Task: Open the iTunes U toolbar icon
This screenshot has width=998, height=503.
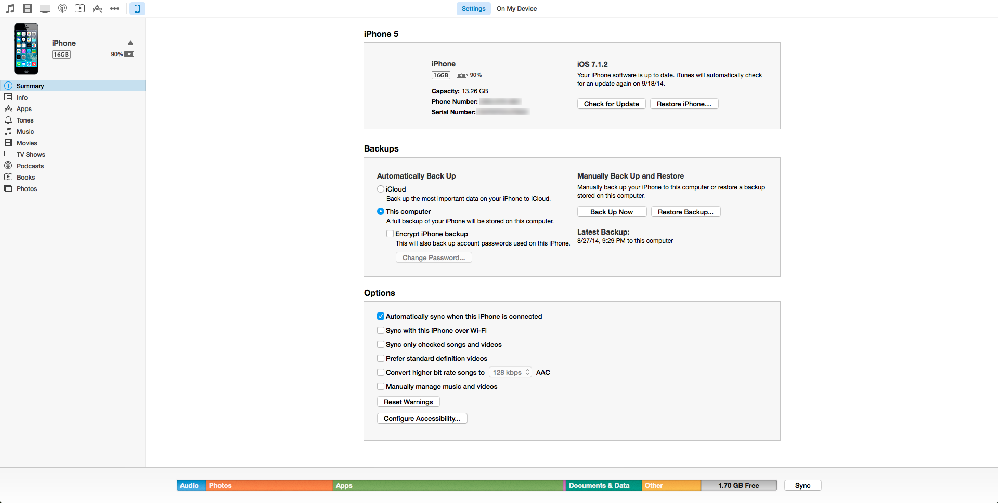Action: [x=80, y=8]
